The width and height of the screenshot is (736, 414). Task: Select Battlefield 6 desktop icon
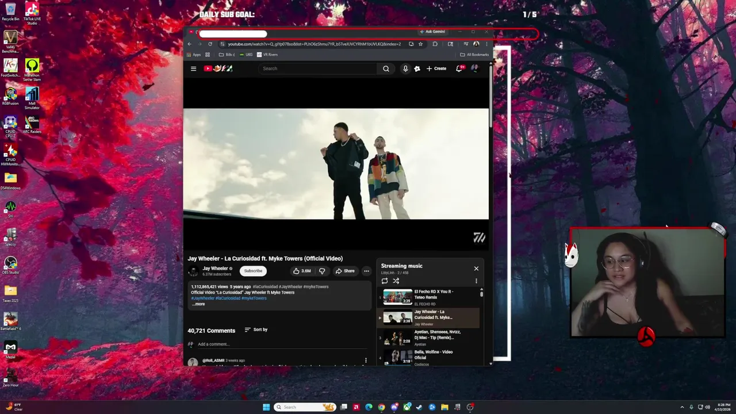click(x=10, y=321)
